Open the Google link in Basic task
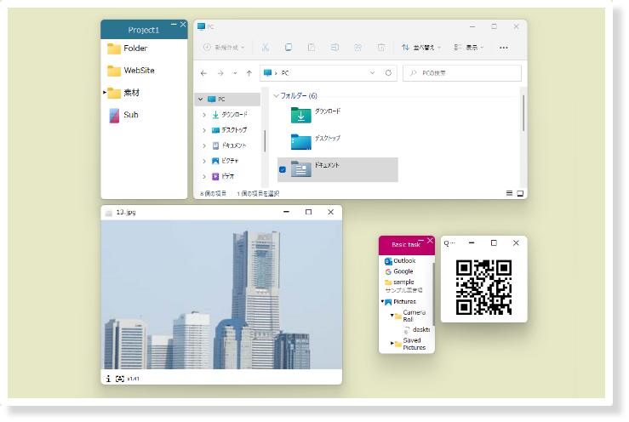Image resolution: width=629 pixels, height=422 pixels. click(x=403, y=271)
